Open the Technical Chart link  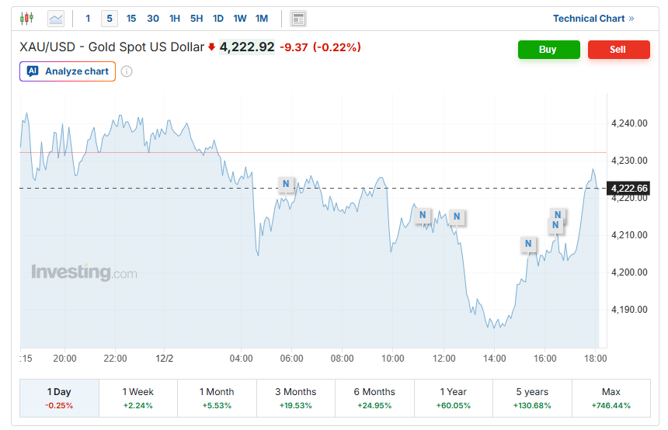click(593, 19)
